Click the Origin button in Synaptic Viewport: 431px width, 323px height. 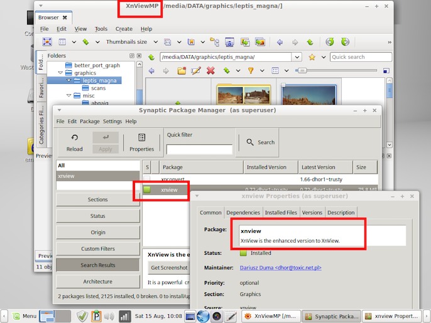pyautogui.click(x=97, y=232)
